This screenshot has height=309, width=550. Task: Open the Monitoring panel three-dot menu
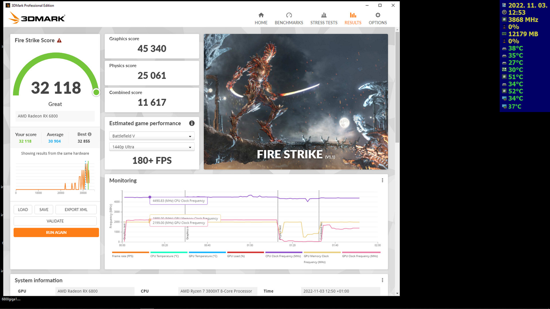click(382, 180)
